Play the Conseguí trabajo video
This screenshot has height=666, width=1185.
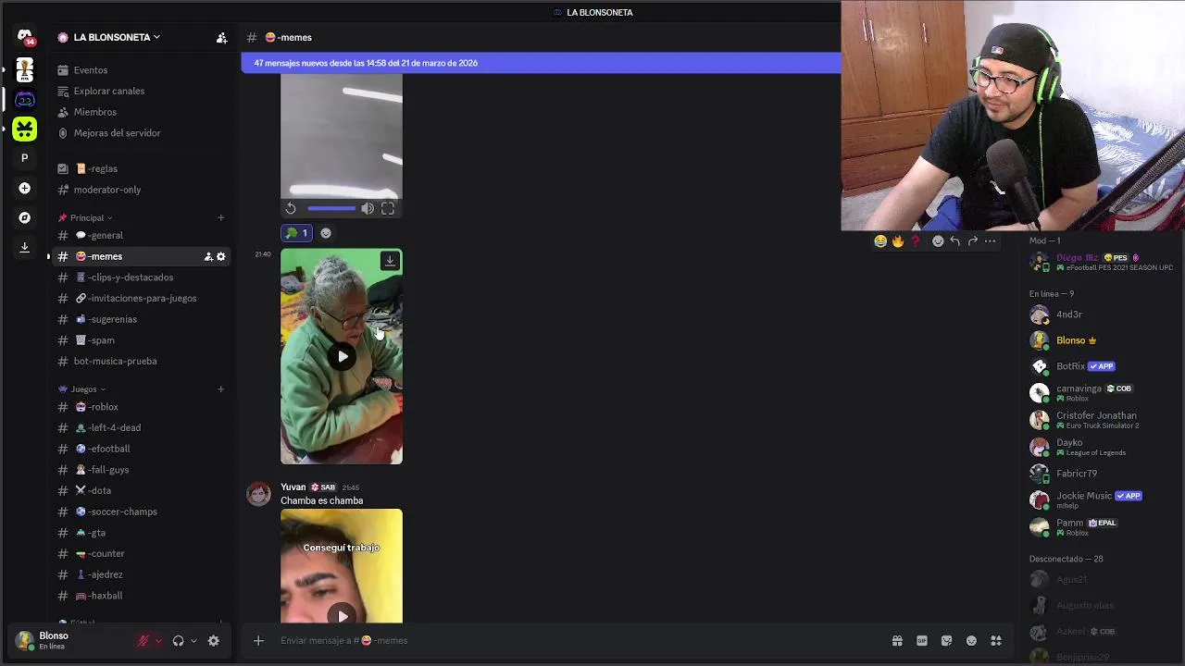pyautogui.click(x=343, y=615)
